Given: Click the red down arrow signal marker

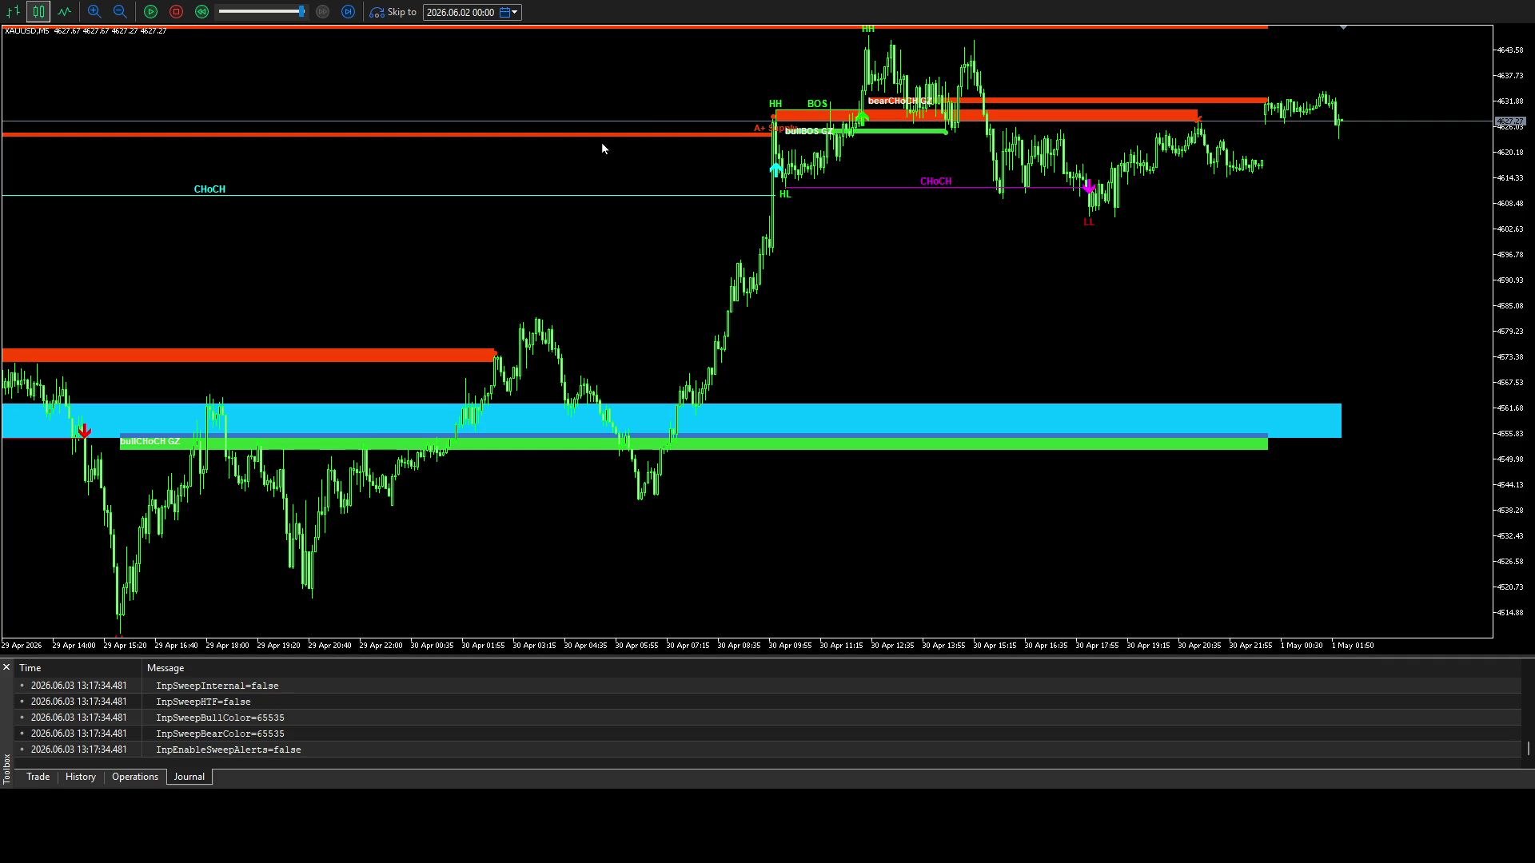Looking at the screenshot, I should pos(84,431).
